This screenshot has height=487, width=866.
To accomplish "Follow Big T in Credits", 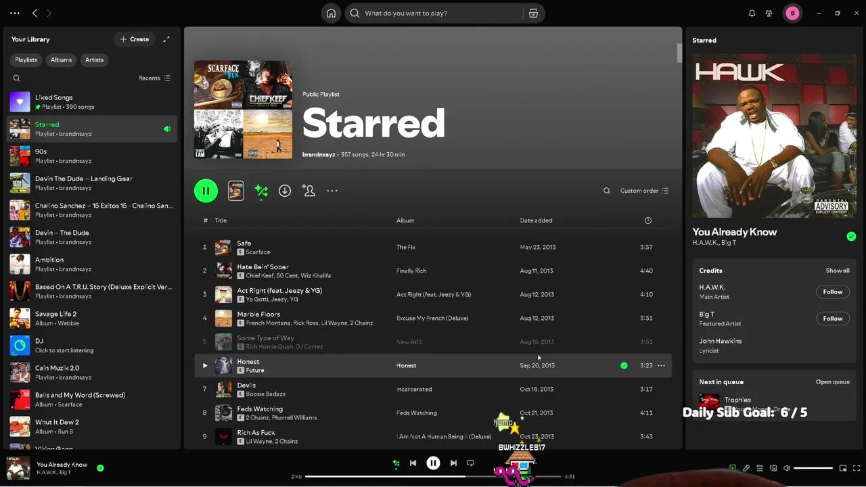I will (x=833, y=319).
